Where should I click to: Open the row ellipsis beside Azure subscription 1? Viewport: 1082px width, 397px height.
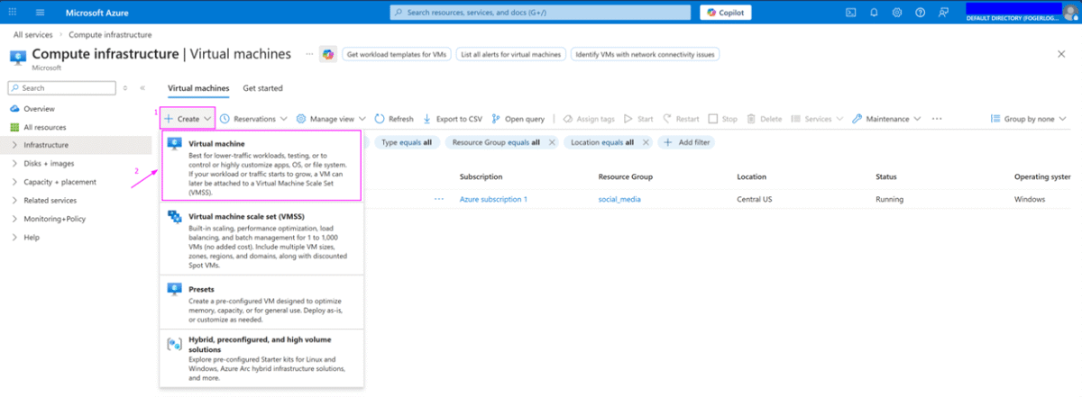[x=439, y=199]
